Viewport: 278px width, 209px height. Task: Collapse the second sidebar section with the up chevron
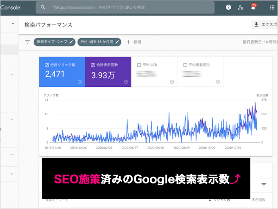point(12,119)
